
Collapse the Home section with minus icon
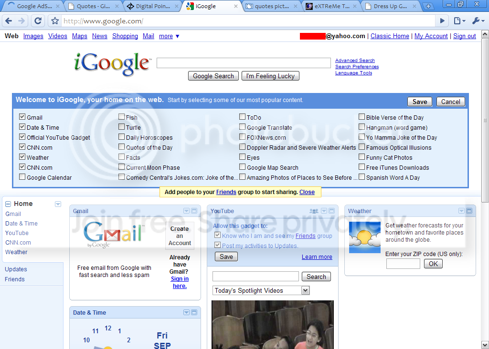click(8, 204)
